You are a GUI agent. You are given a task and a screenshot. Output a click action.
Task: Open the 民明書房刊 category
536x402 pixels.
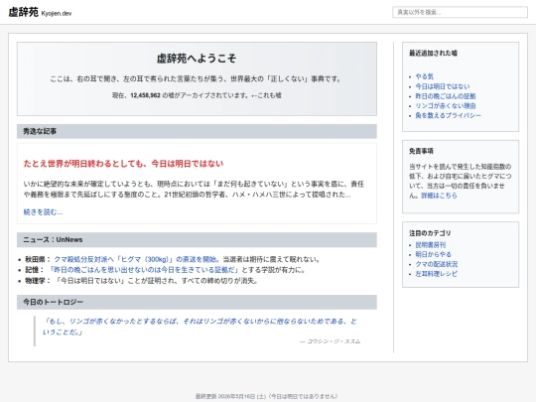(431, 245)
